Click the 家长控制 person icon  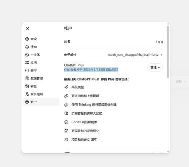click(27, 94)
